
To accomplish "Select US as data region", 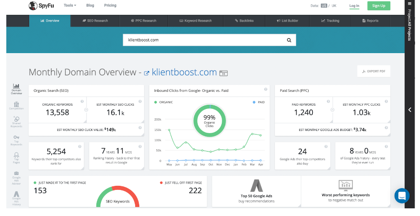I will point(324,6).
